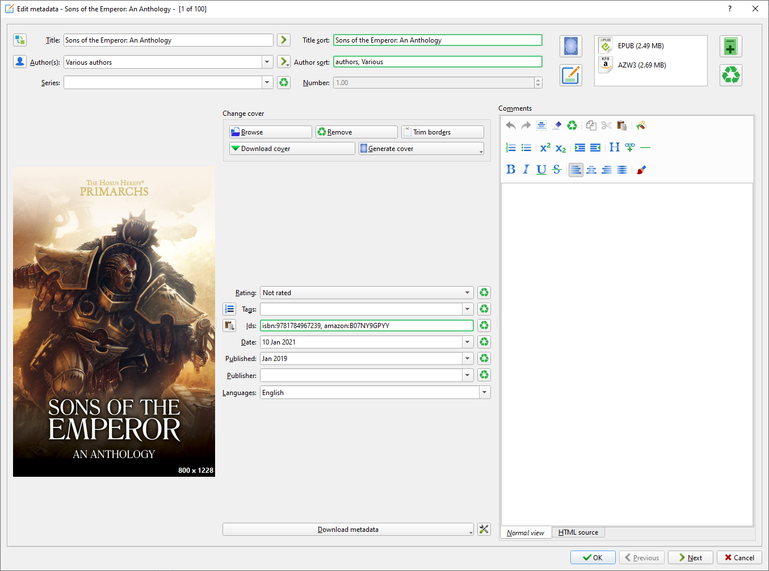769x571 pixels.
Task: Click in the Publisher input field
Action: [x=361, y=375]
